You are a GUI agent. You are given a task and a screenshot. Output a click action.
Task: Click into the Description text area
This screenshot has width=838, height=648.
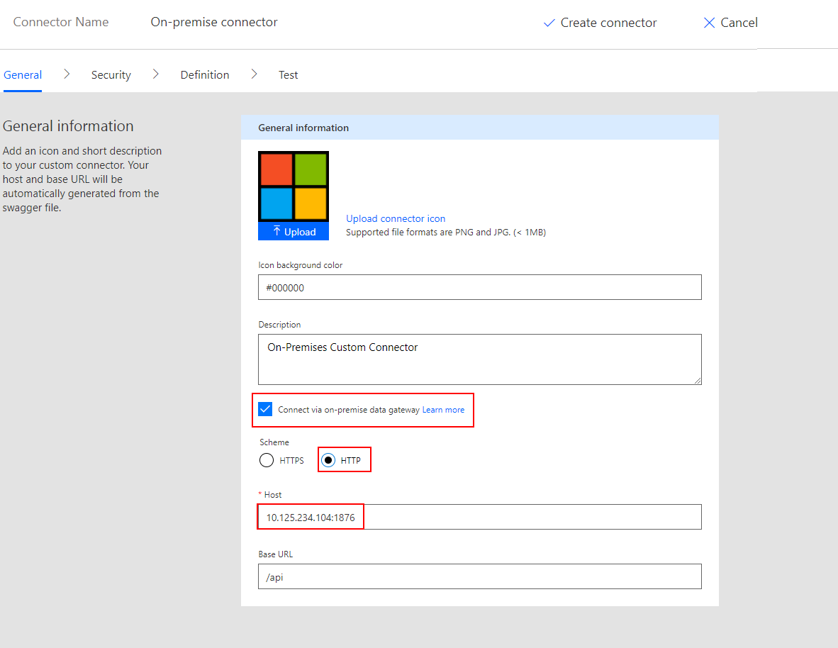(x=479, y=359)
